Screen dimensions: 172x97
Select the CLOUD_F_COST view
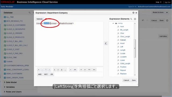(13, 50)
